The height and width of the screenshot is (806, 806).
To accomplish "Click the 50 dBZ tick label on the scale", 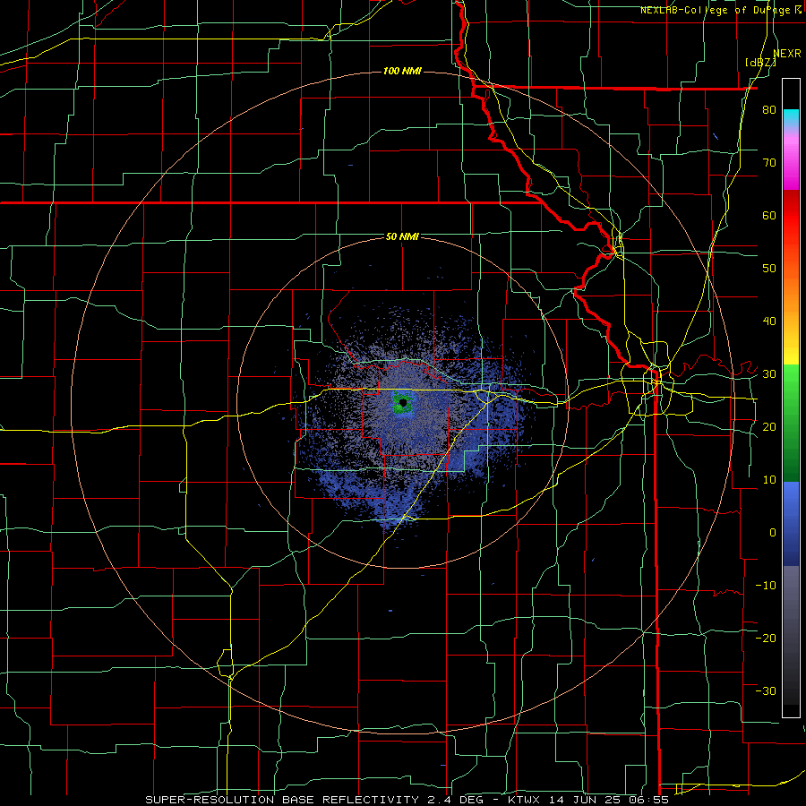I will click(769, 269).
